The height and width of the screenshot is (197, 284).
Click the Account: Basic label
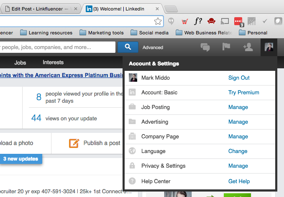[159, 92]
